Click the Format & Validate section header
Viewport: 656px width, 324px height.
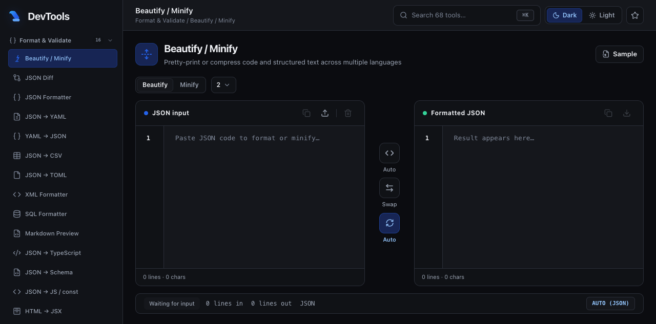click(61, 40)
